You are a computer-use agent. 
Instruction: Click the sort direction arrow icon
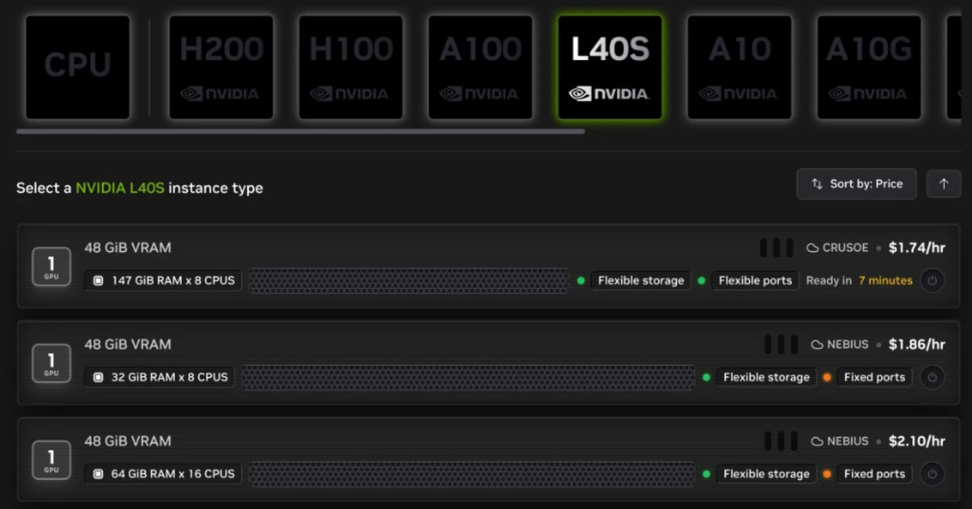943,184
